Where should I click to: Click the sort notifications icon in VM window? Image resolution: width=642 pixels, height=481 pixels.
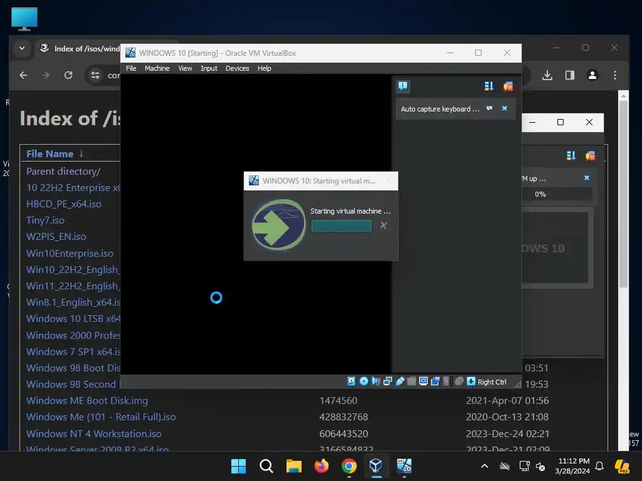click(489, 86)
